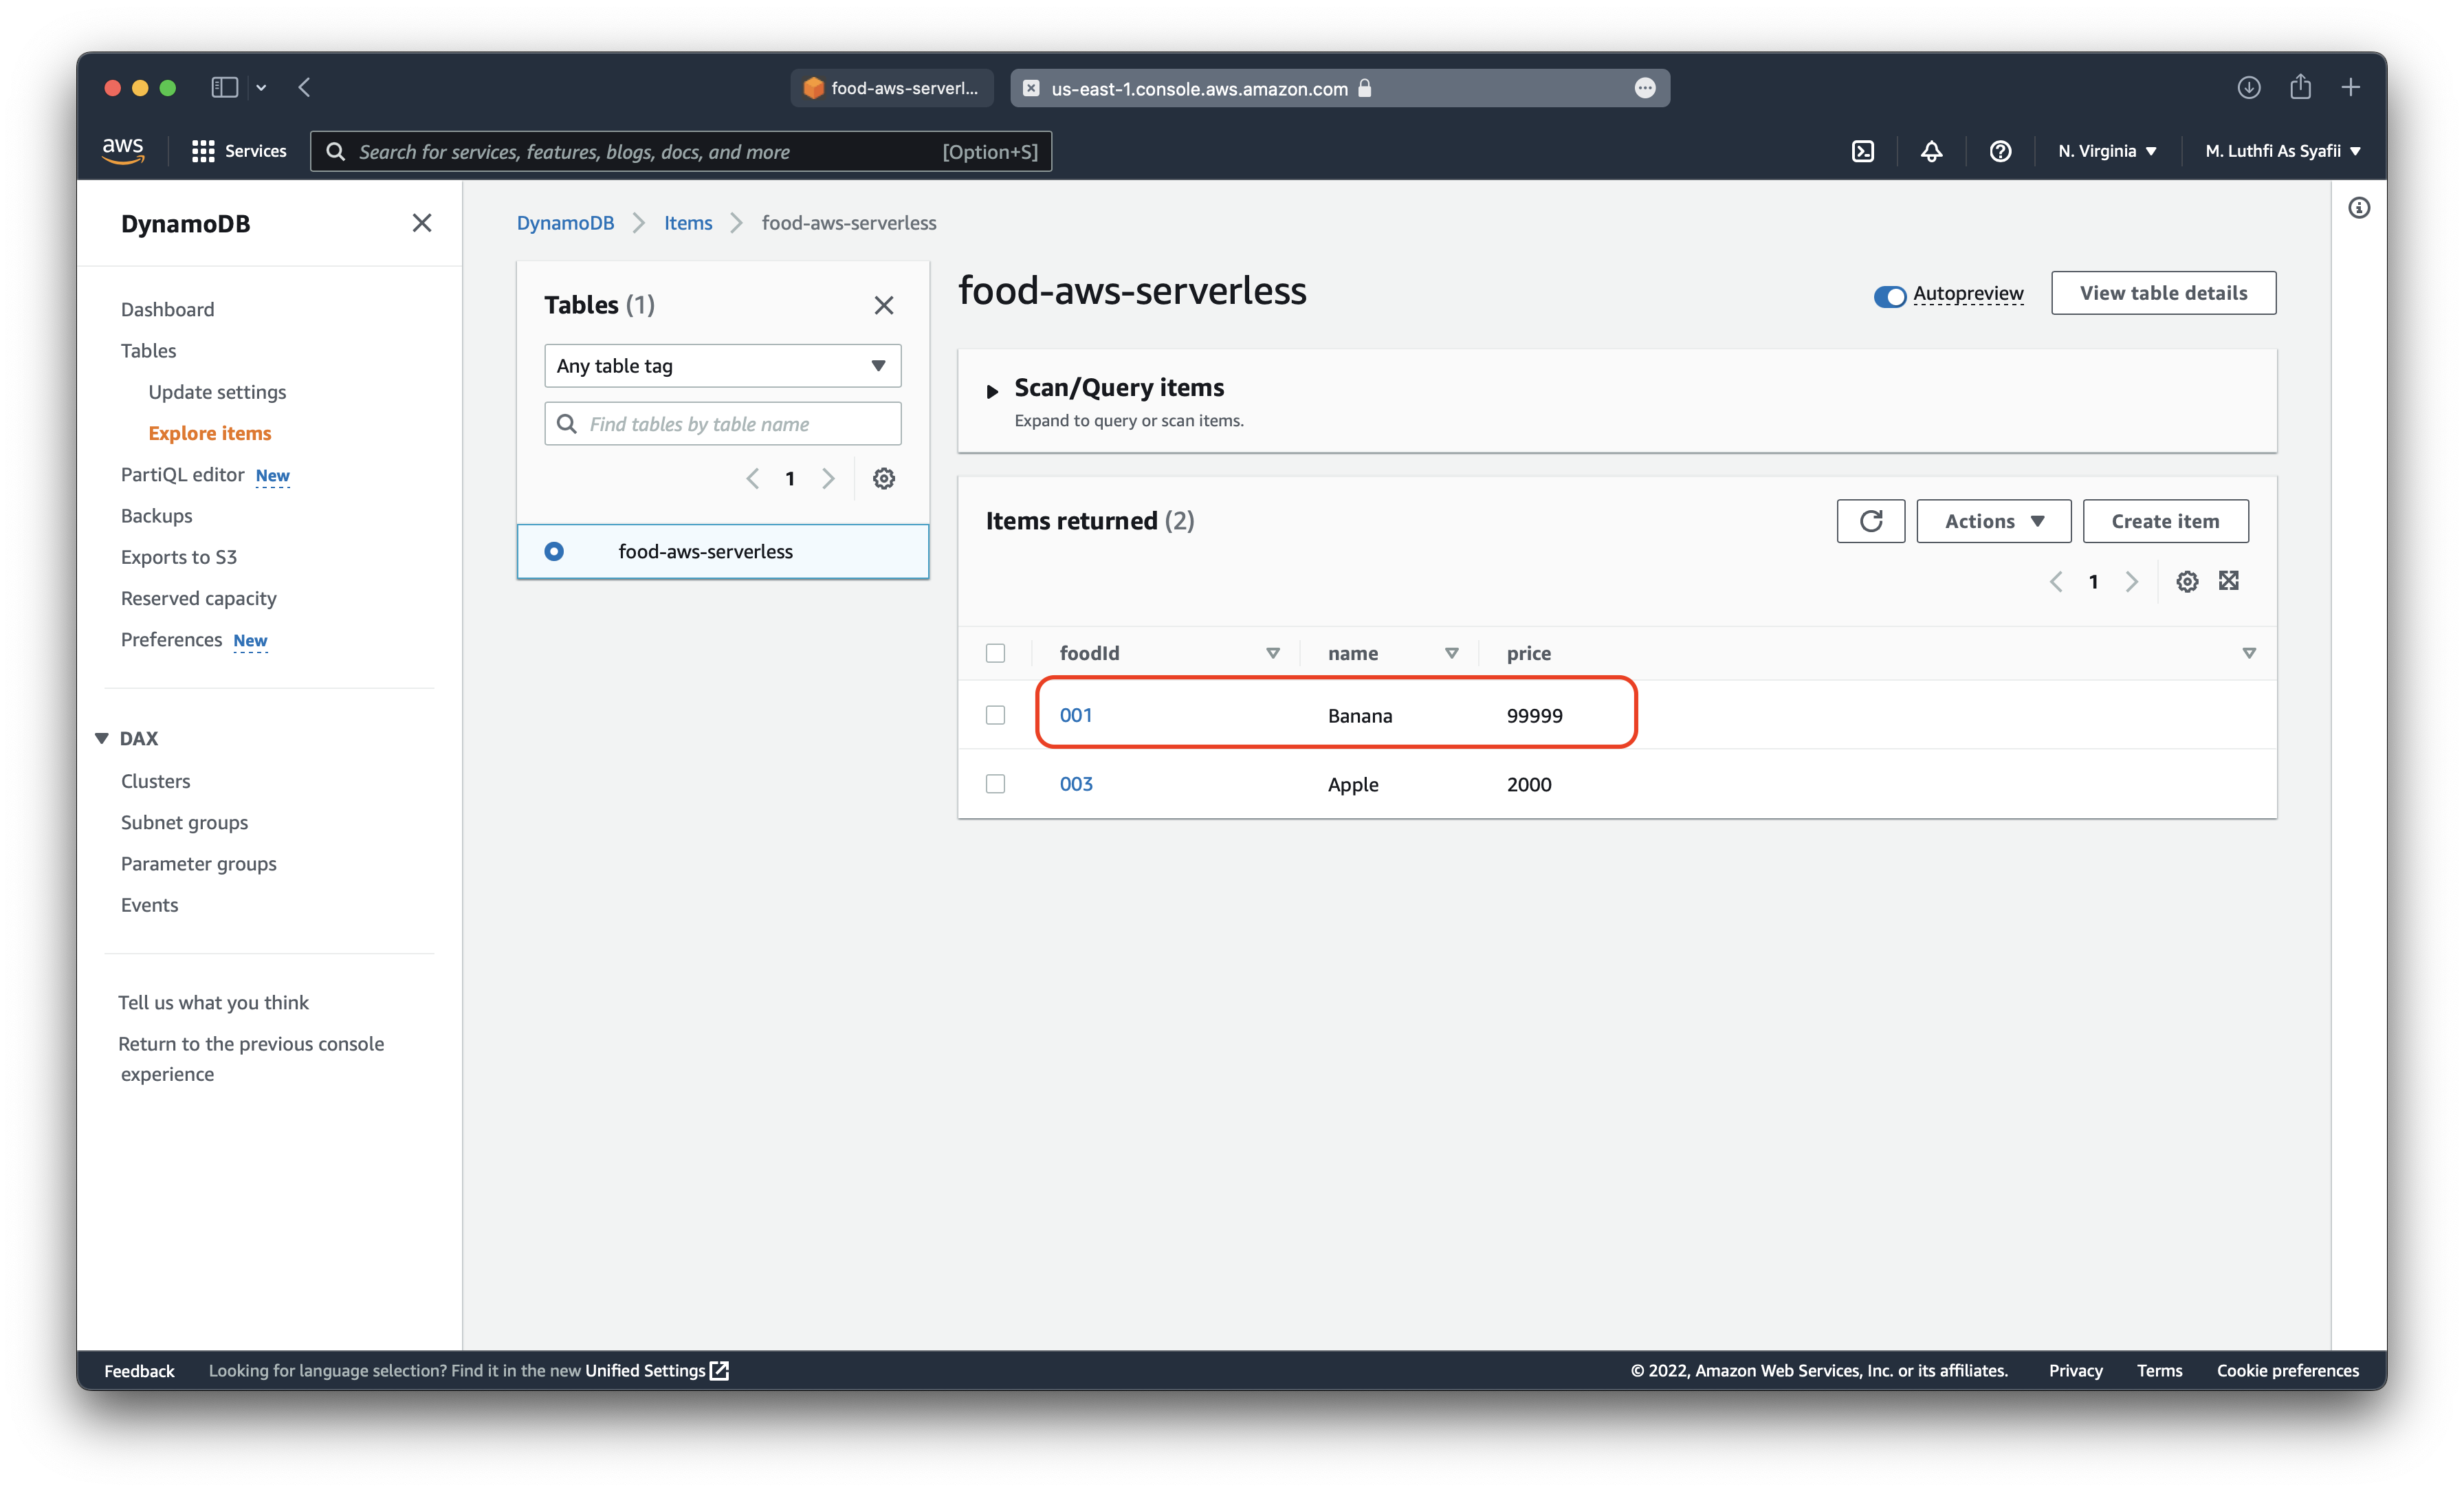This screenshot has height=1492, width=2464.
Task: Click the AWS logo home icon
Action: 123,150
